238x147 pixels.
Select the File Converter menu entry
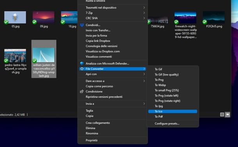(x=112, y=69)
